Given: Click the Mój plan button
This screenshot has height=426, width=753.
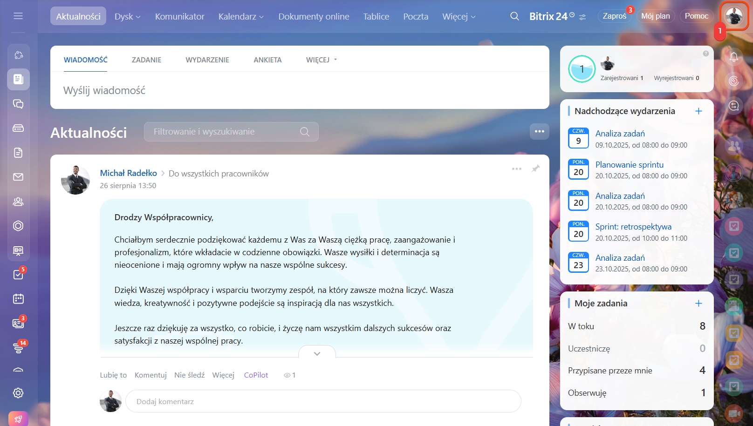Looking at the screenshot, I should coord(655,16).
